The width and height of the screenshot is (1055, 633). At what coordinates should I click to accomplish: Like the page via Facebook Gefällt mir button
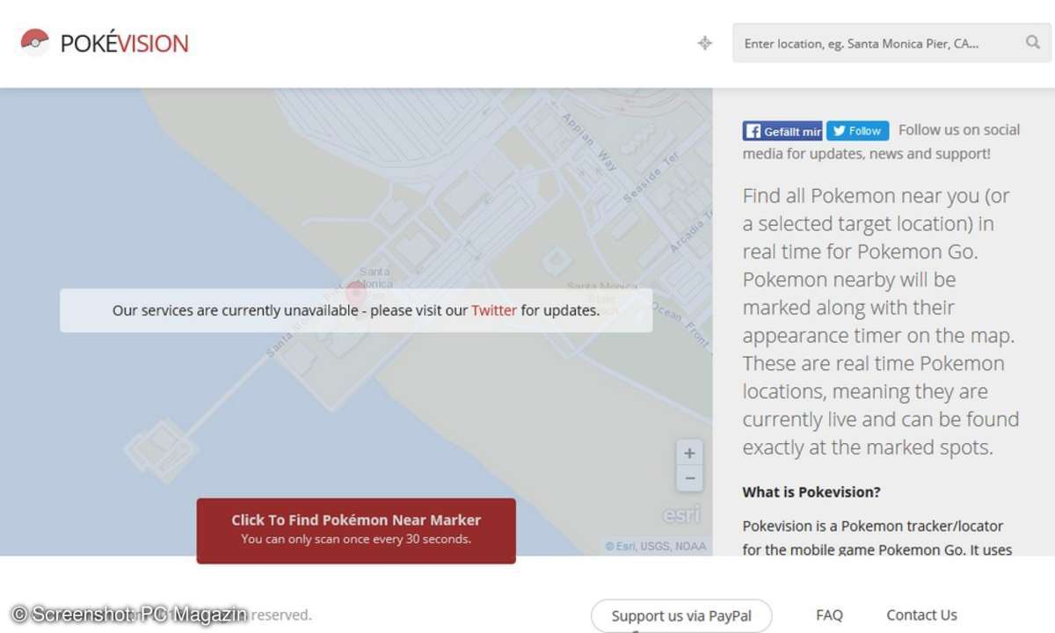pos(782,131)
